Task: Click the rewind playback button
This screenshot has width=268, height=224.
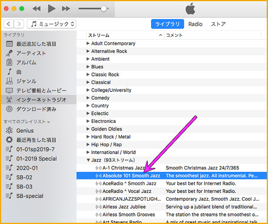Action: 37,8
